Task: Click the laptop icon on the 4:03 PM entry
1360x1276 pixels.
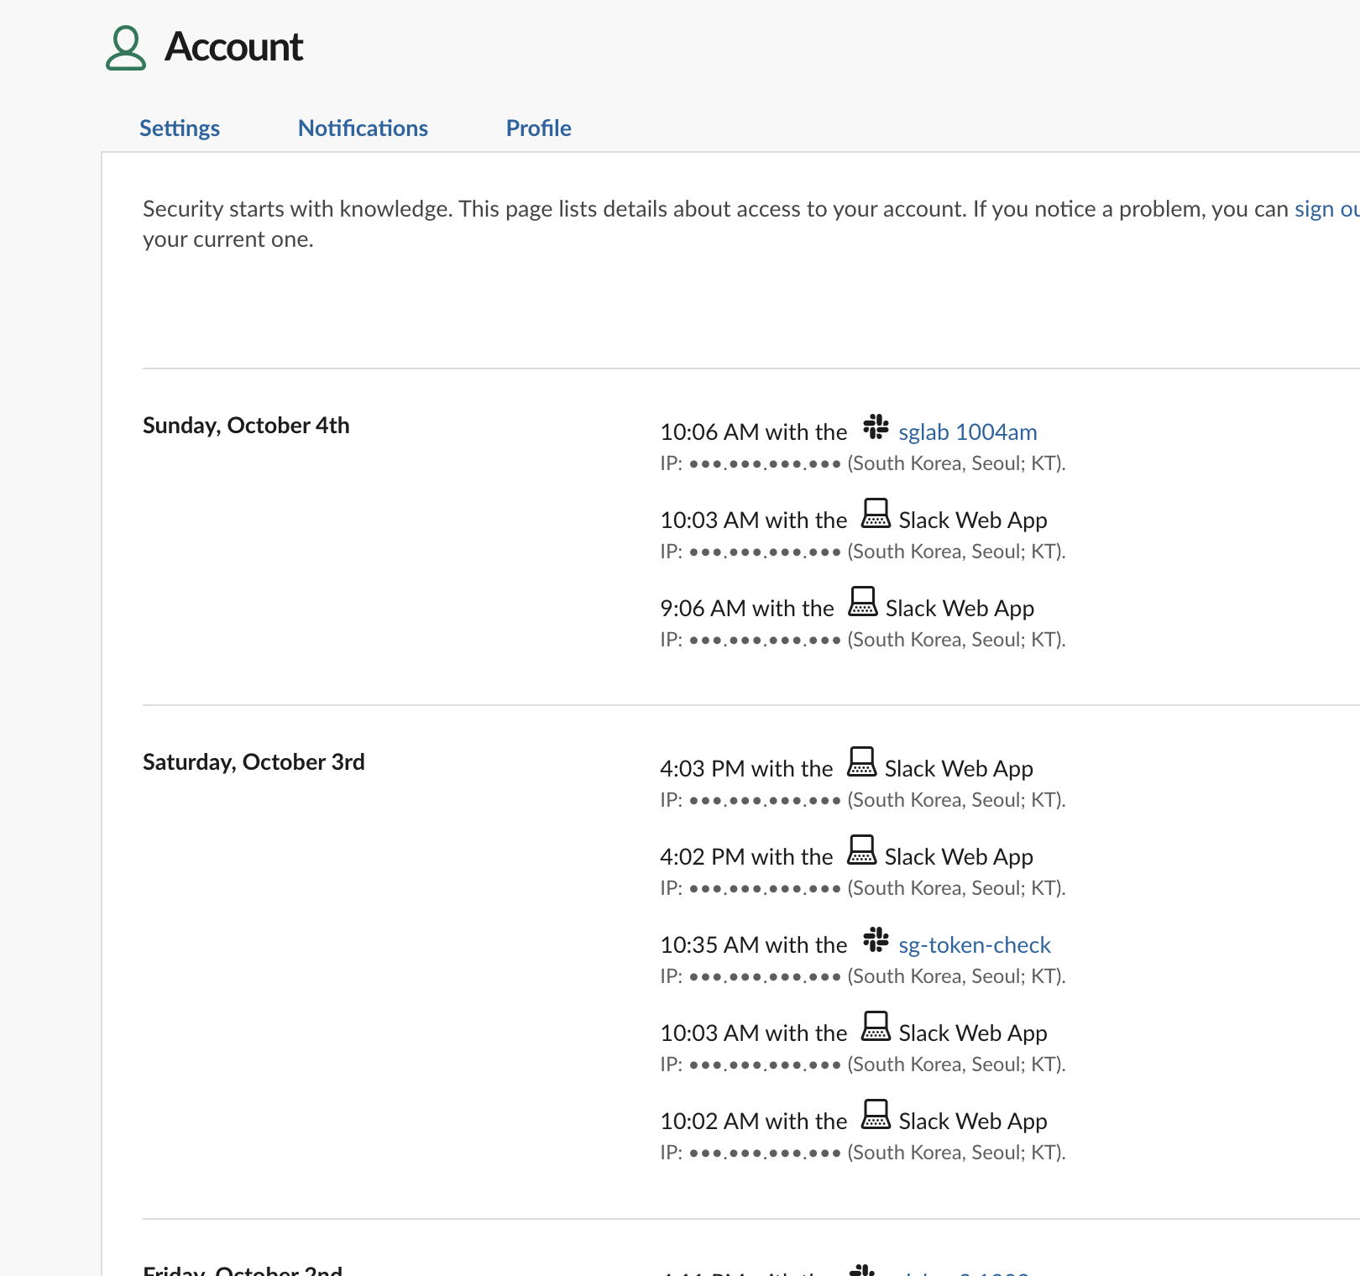Action: (x=862, y=762)
